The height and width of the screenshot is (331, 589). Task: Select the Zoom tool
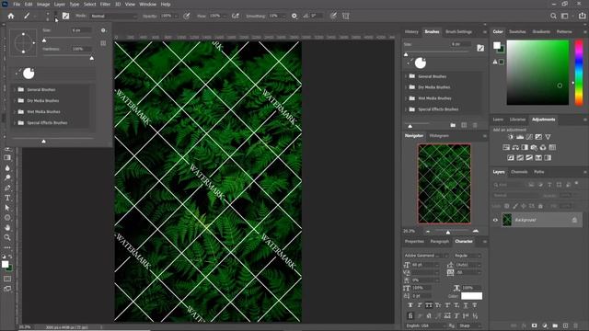pos(7,237)
